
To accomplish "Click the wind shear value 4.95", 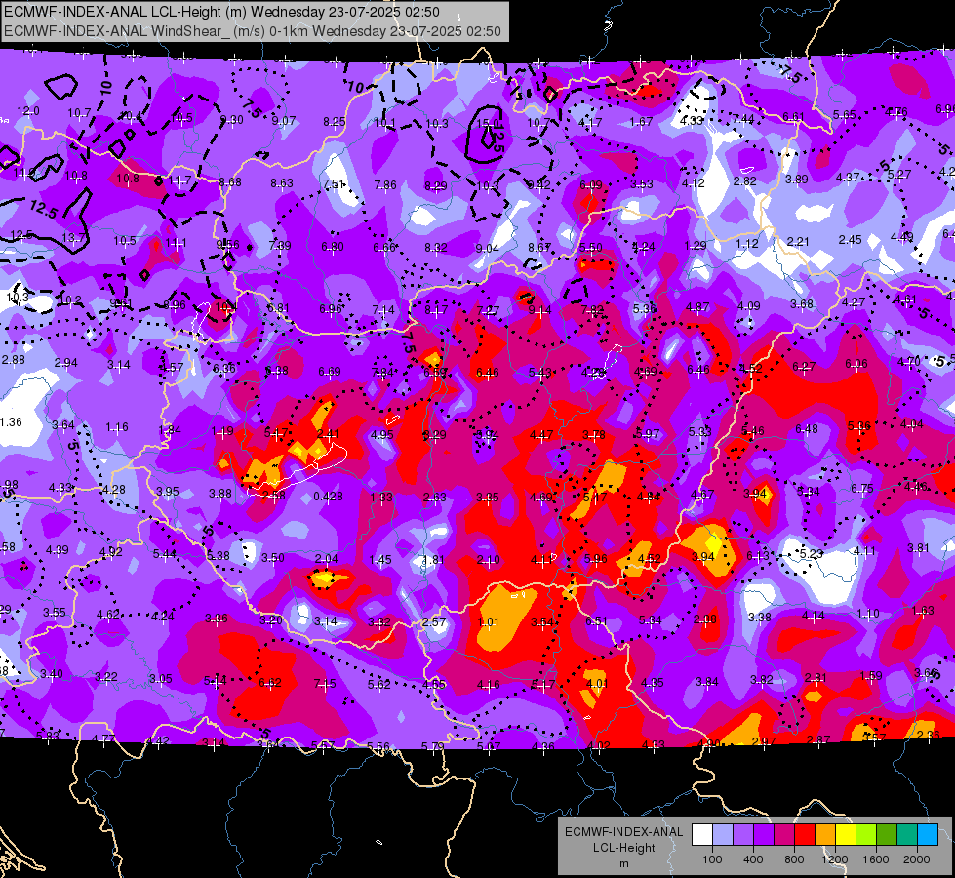I will 381,434.
